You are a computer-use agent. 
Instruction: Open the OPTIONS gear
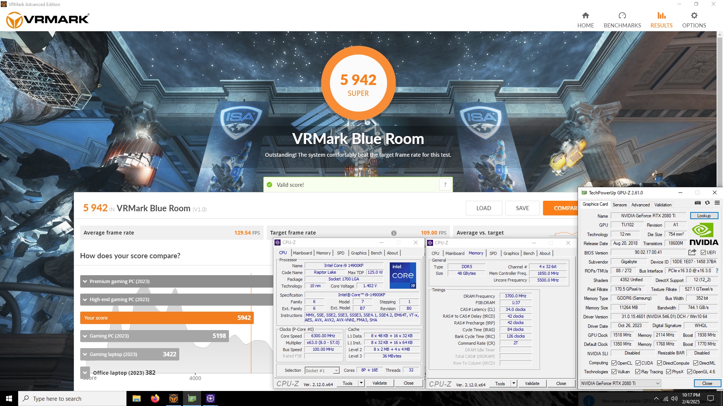point(694,20)
